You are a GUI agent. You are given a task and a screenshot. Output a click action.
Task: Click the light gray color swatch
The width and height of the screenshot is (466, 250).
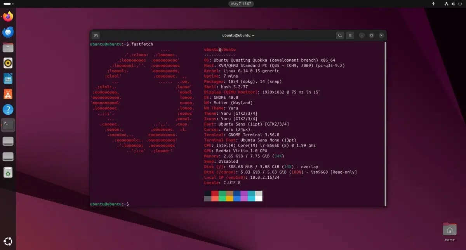point(259,193)
